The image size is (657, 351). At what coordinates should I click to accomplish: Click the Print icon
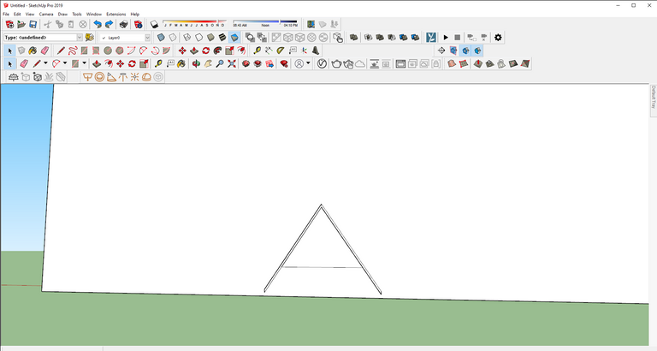click(x=123, y=25)
